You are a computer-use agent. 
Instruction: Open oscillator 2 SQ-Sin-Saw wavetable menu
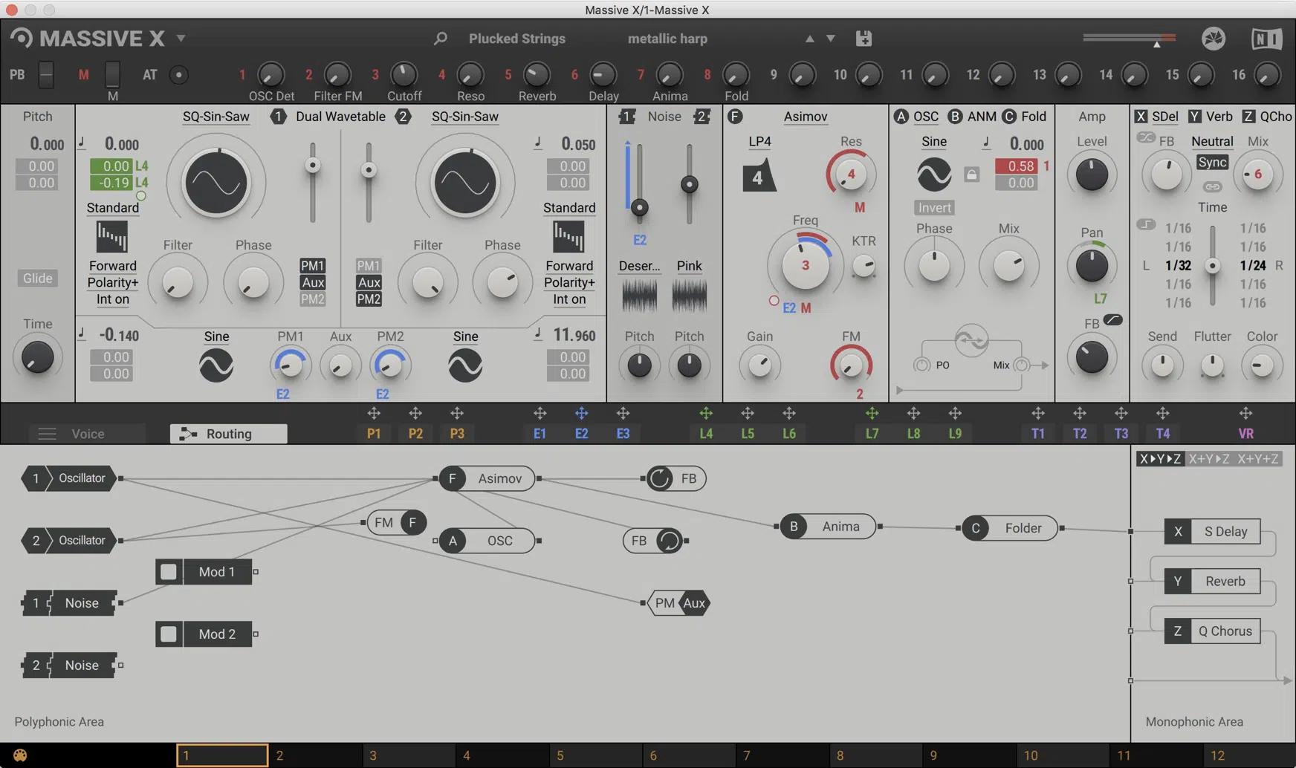pyautogui.click(x=465, y=117)
